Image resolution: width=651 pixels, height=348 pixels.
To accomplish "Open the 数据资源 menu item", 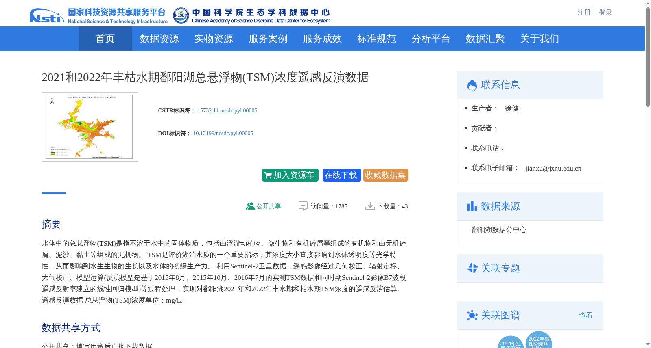I will coord(159,39).
